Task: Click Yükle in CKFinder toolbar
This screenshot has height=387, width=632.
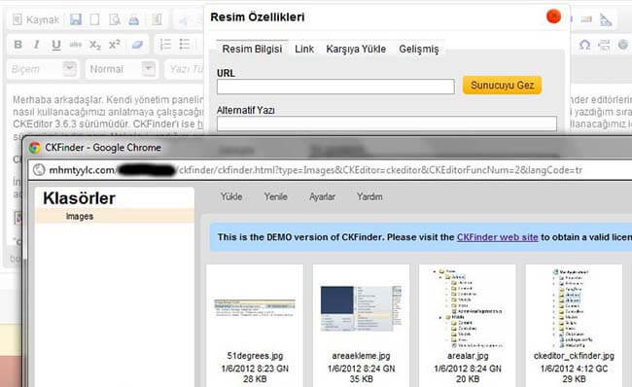Action: click(x=231, y=196)
